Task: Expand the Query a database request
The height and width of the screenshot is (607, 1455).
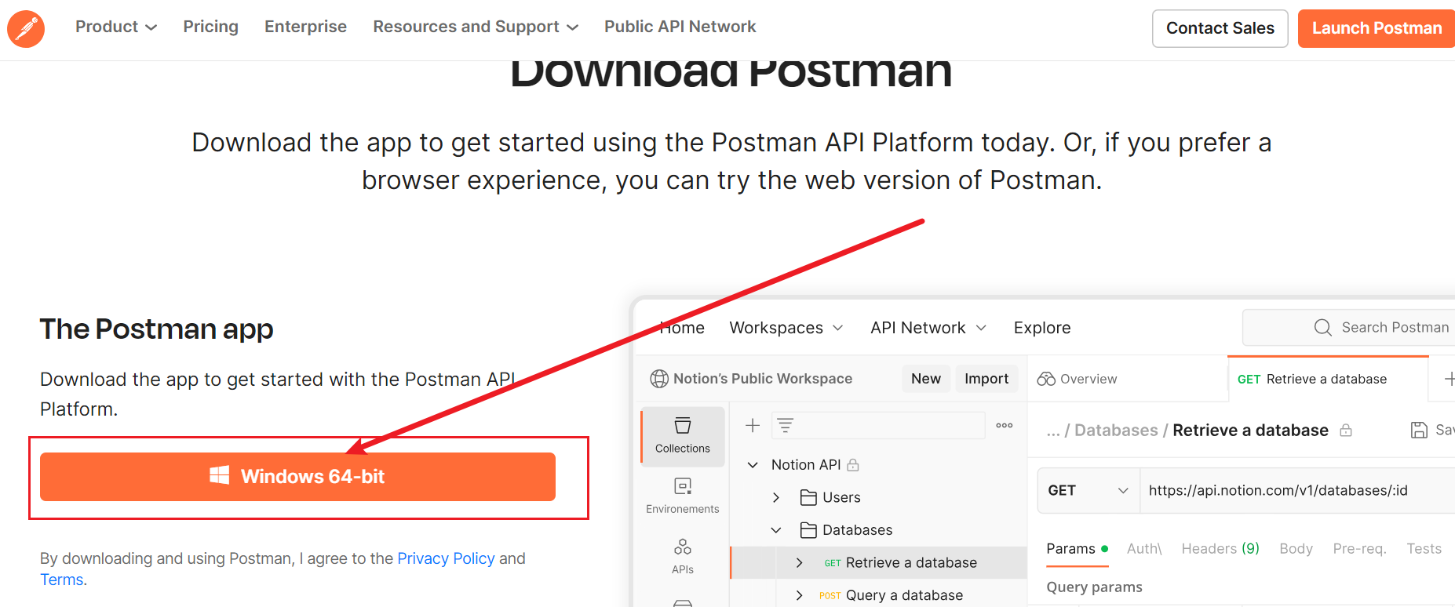Action: 799,595
